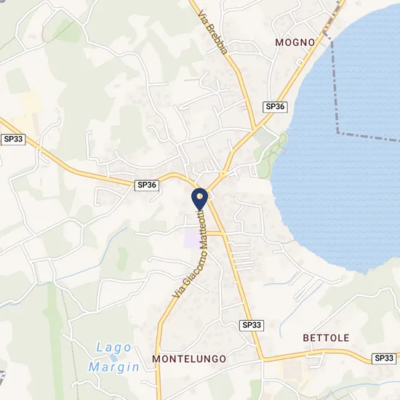Click the roundabout circle northeast of the pin
The image size is (400, 400).
[x=223, y=174]
